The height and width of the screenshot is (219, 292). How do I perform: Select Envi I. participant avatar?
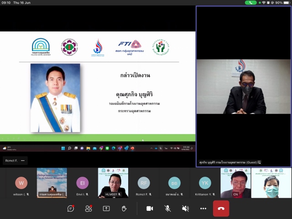coord(83,183)
